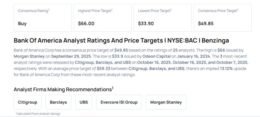Select the Highest Price Target label

[x=95, y=11]
